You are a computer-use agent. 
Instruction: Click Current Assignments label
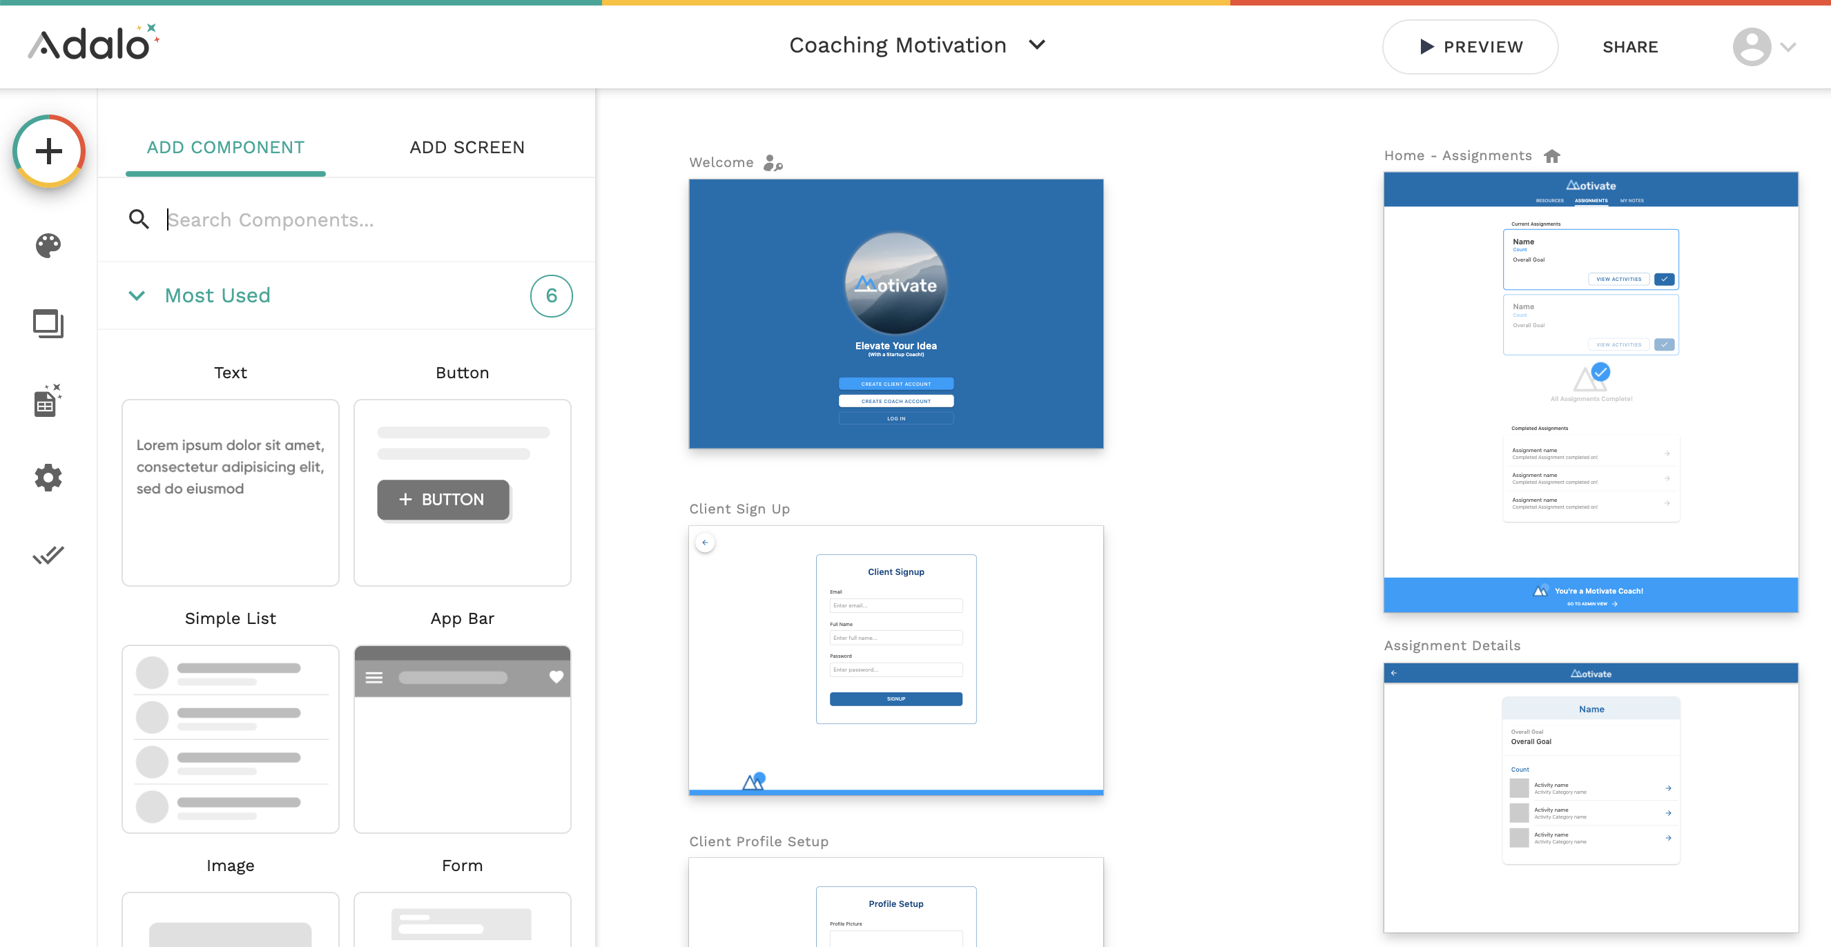[1535, 224]
